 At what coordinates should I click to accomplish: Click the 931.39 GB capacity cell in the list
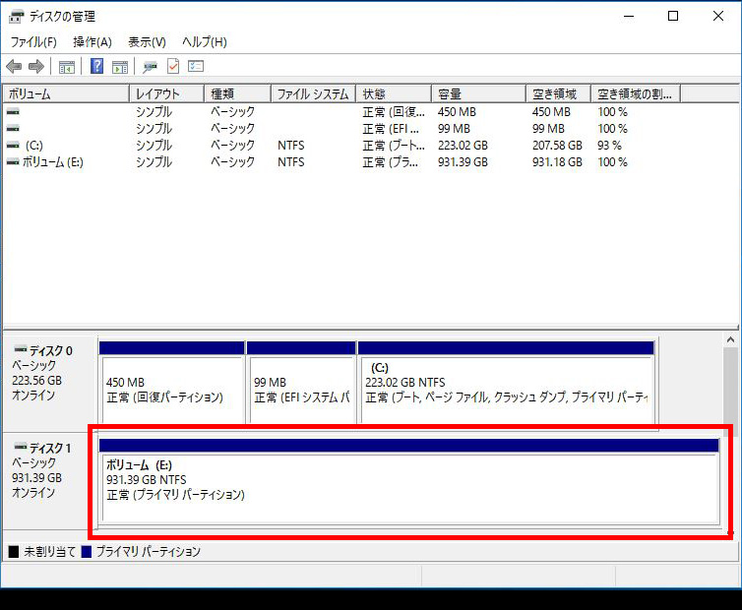coord(463,161)
